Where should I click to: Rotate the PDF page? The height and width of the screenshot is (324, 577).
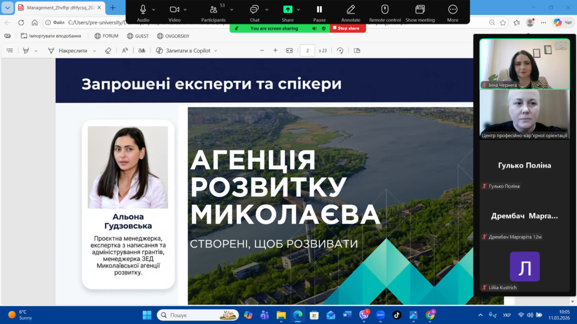340,50
